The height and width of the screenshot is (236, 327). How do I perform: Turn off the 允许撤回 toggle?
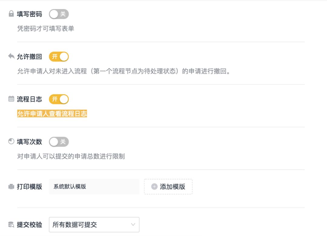[59, 57]
